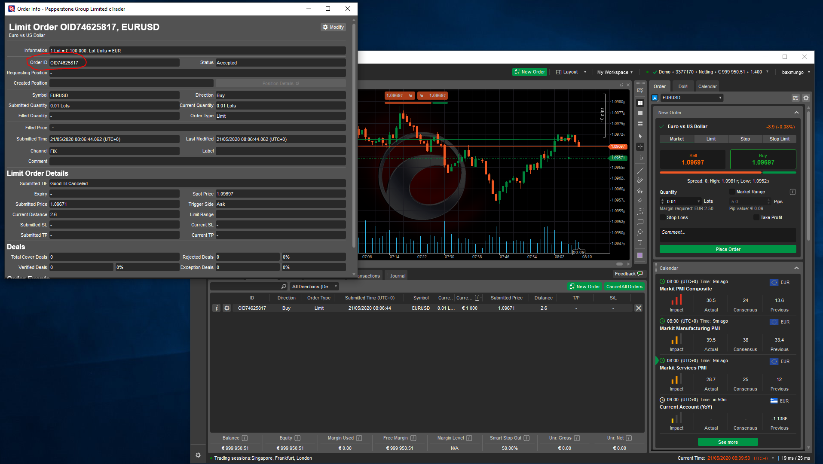Screen dimensions: 823x464
Task: Click chart snapshot icon atop chart toolbar
Action: tap(640, 90)
